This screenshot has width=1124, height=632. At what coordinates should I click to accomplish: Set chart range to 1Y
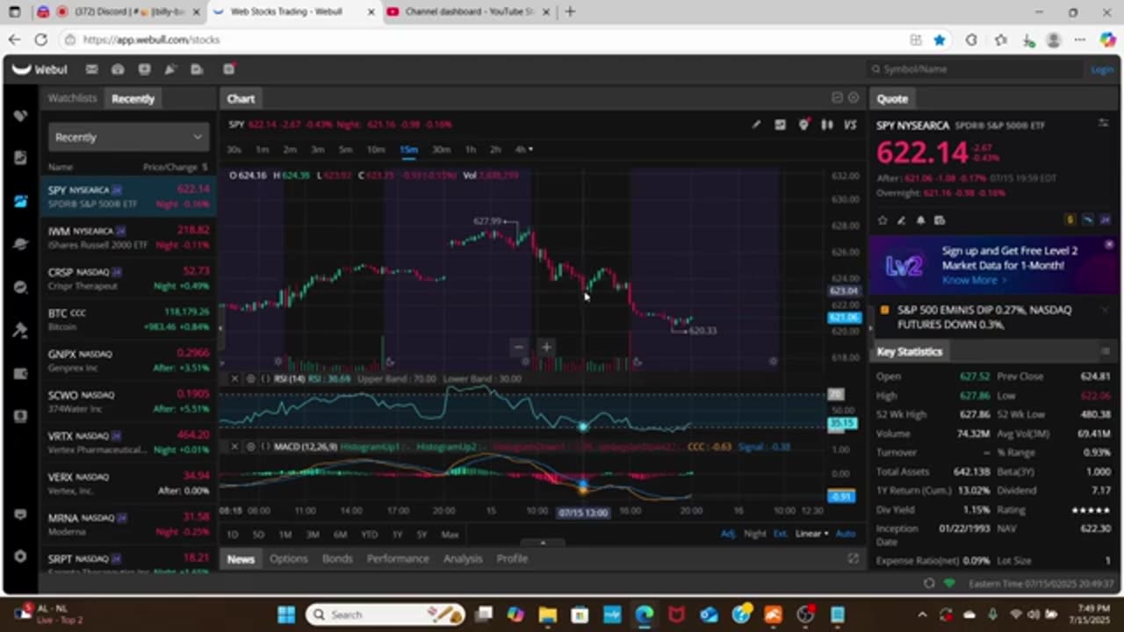pos(397,534)
